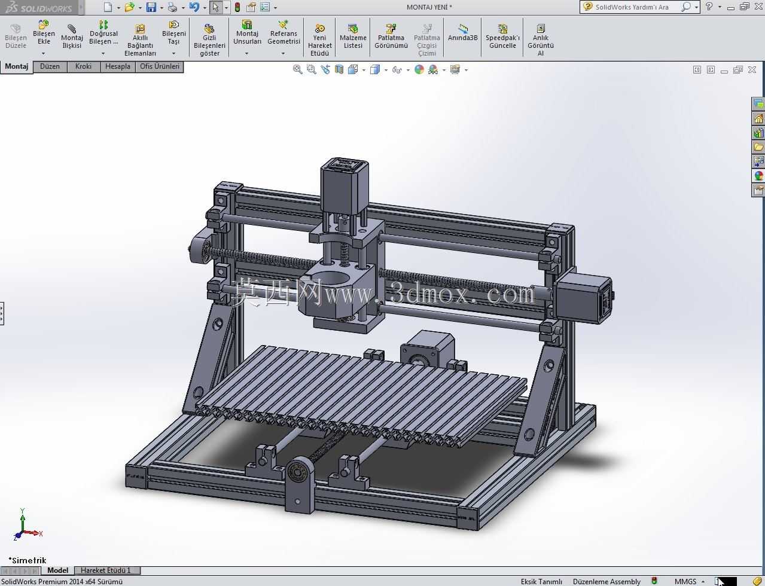Activate the Select cursor tool

(x=215, y=7)
